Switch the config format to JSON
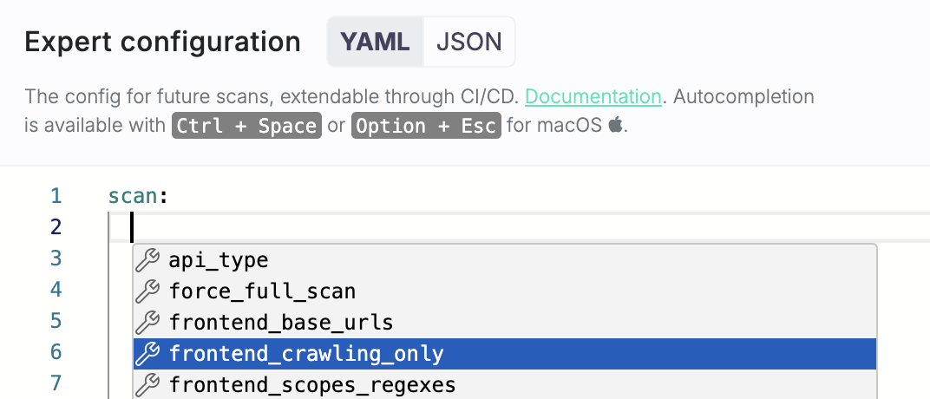Viewport: 930px width, 399px height. pyautogui.click(x=469, y=42)
